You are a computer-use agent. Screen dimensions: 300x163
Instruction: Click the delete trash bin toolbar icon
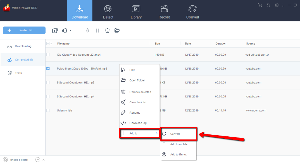[107, 31]
